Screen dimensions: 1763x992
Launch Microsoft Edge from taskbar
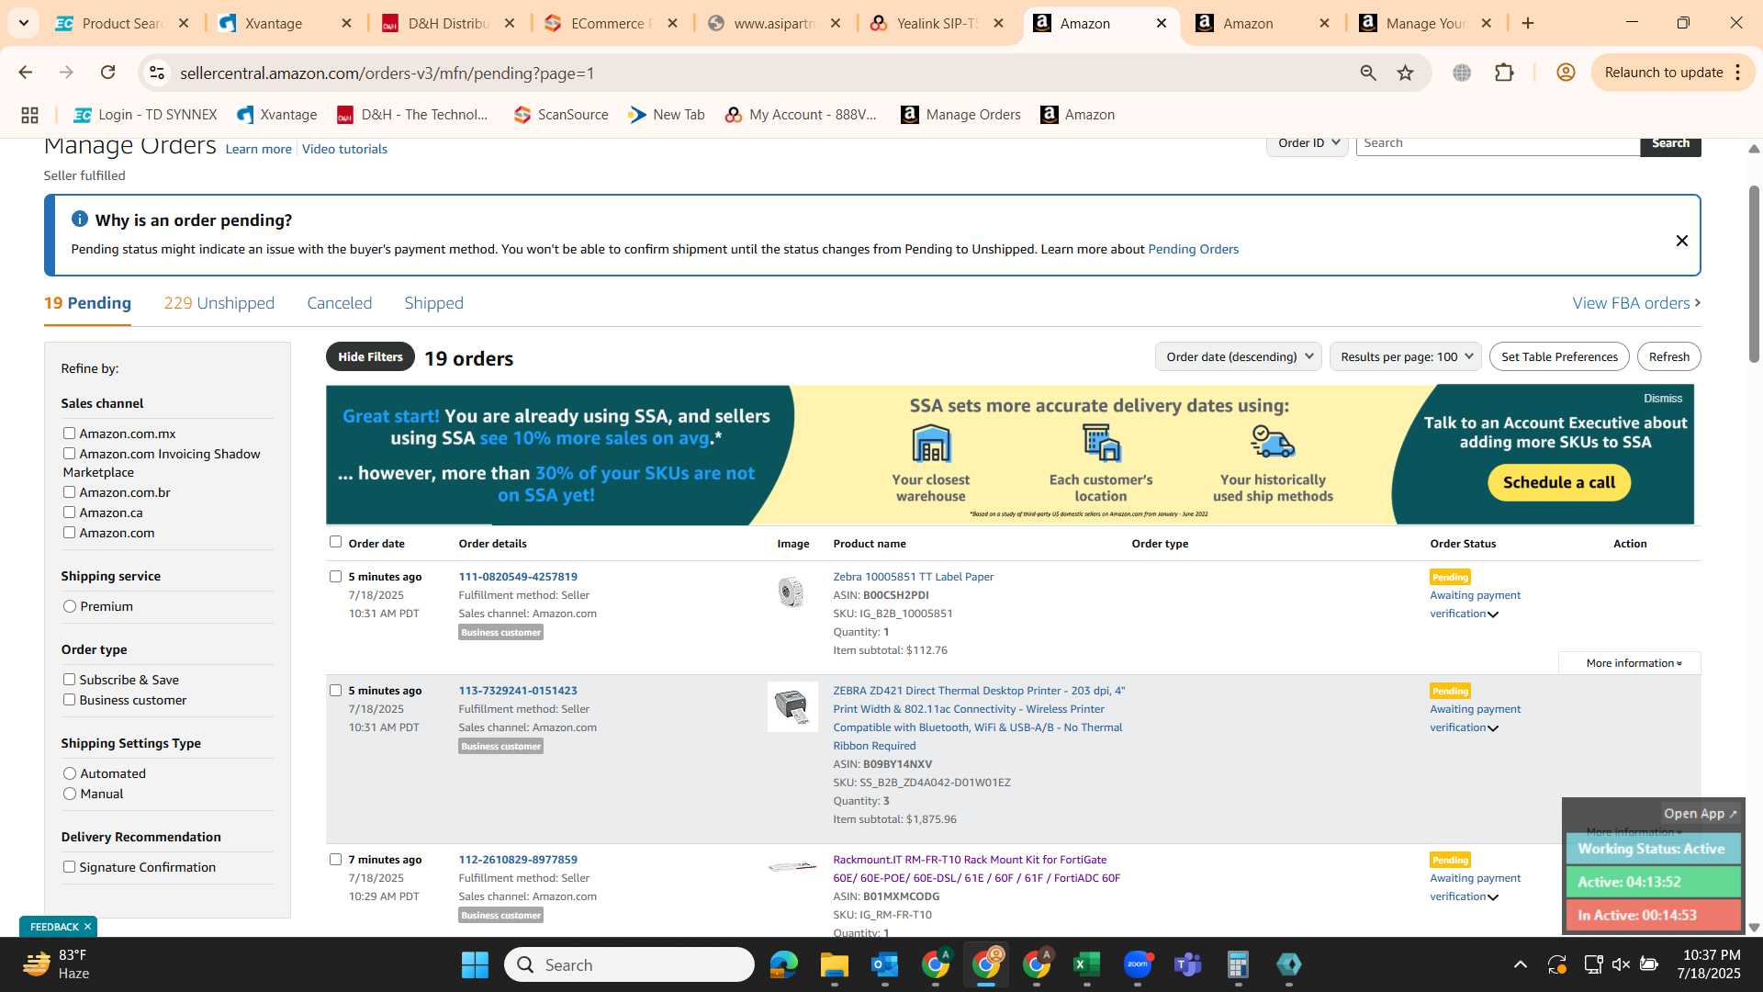point(784,964)
